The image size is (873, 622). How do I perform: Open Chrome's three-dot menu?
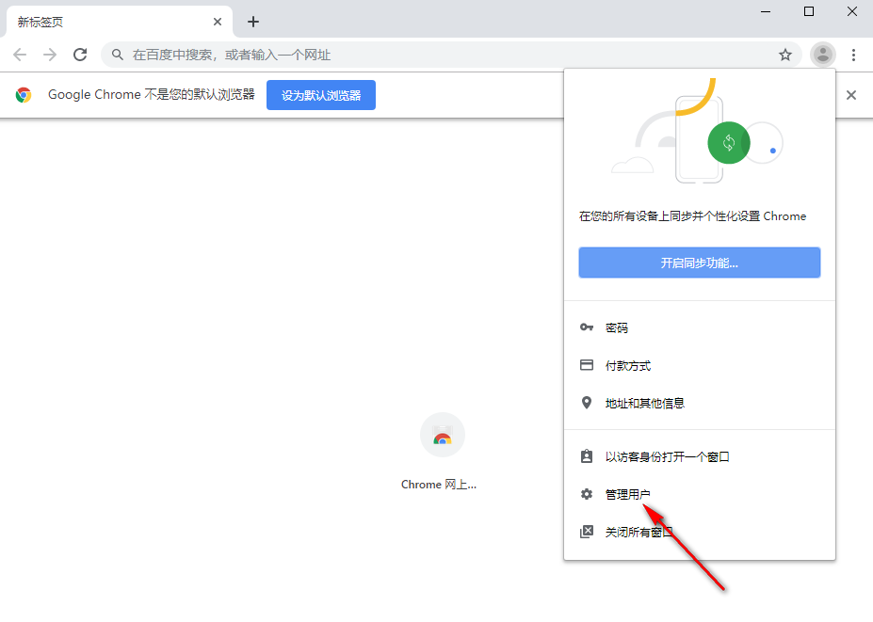point(853,55)
